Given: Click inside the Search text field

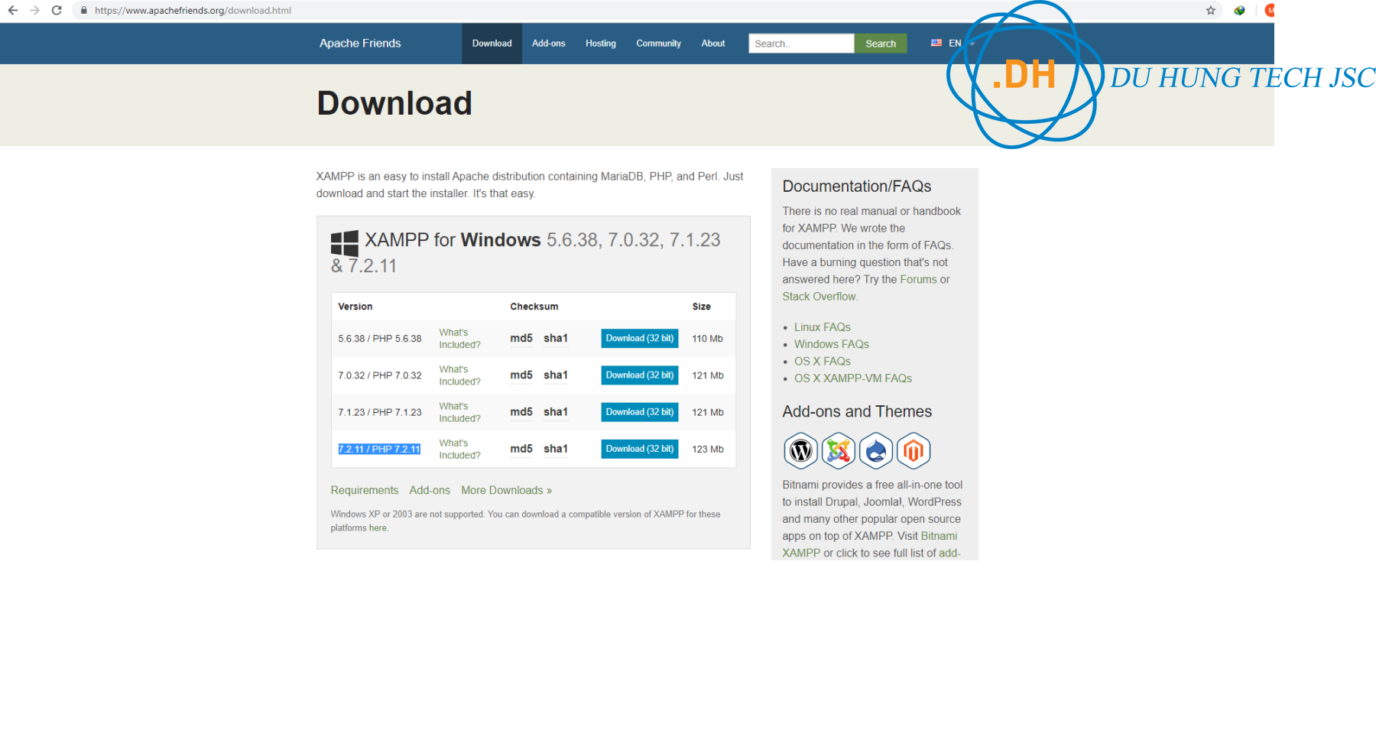Looking at the screenshot, I should 800,44.
